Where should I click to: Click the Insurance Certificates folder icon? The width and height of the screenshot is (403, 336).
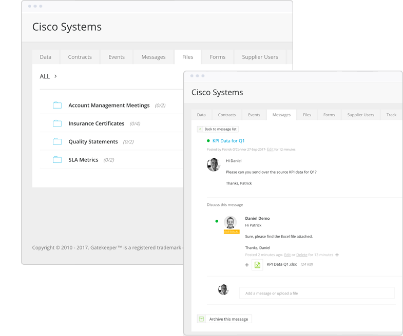click(57, 123)
